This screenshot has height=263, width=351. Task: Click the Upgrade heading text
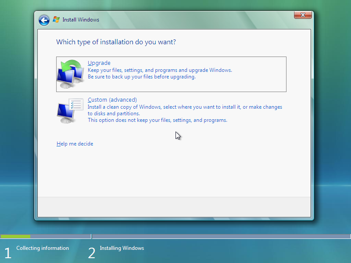pos(99,63)
